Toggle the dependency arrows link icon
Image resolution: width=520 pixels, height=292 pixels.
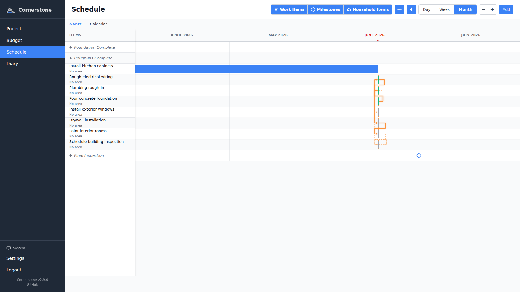tap(399, 9)
